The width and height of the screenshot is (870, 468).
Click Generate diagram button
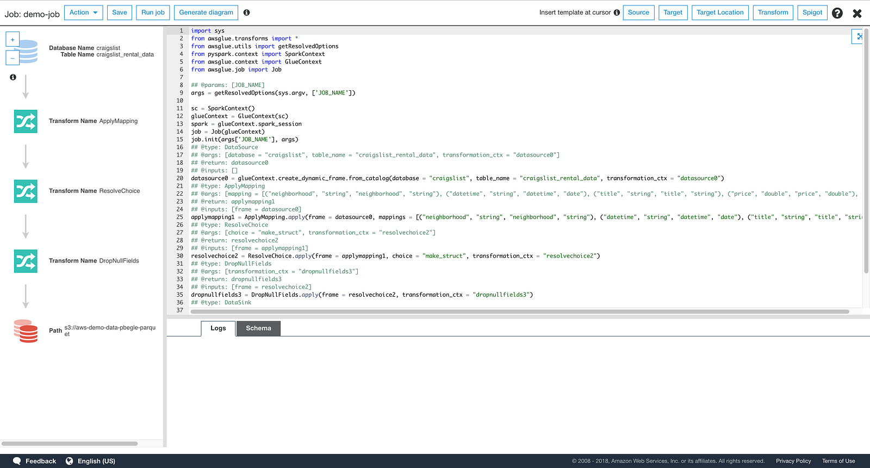point(206,13)
